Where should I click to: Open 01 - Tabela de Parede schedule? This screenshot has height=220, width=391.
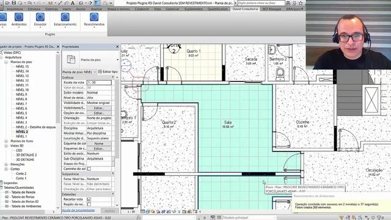tap(20, 193)
